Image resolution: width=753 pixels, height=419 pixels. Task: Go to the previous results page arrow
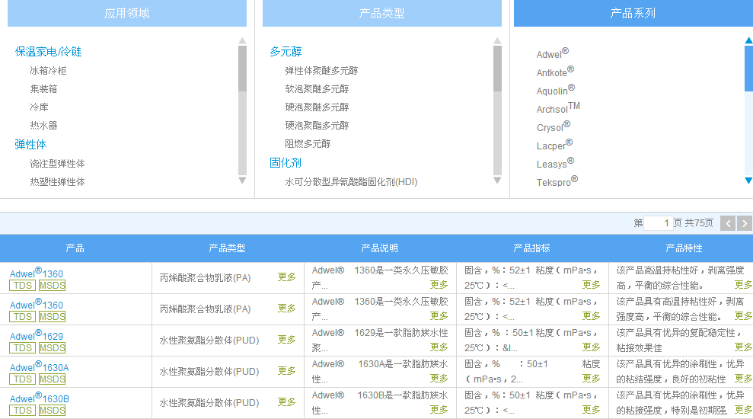728,223
